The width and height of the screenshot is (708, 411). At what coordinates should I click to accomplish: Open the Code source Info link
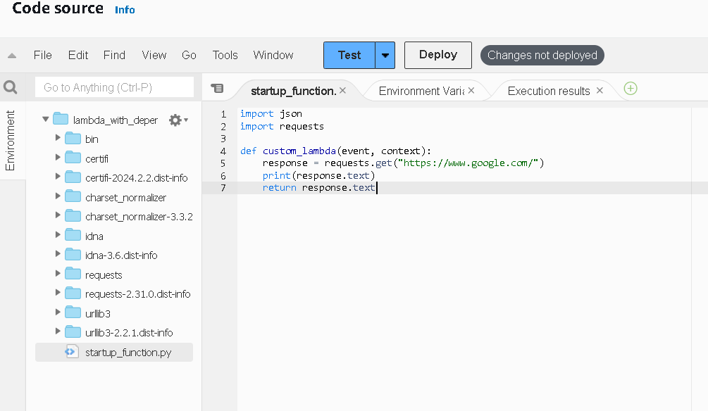125,10
